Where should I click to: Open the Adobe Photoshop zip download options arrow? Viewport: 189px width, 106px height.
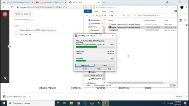(30, 97)
